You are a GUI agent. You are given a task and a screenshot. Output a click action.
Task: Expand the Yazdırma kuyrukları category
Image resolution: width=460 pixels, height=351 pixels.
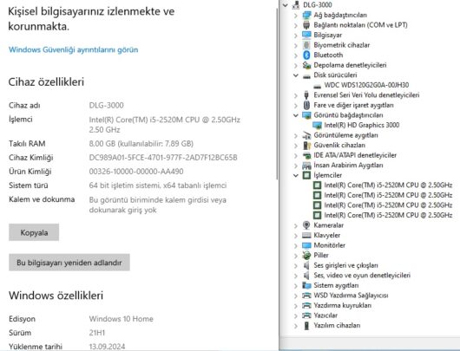[296, 306]
